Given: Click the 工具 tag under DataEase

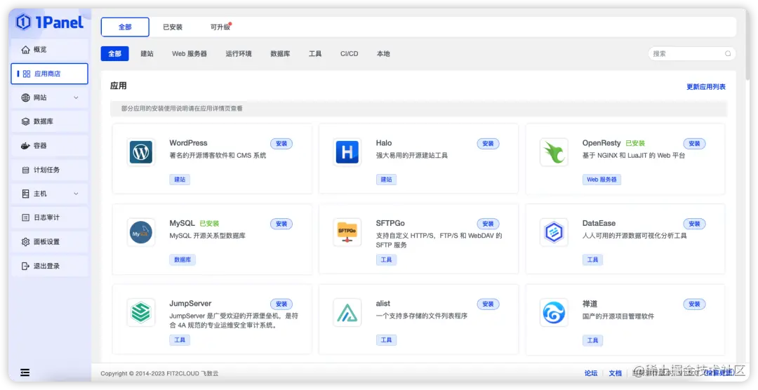Looking at the screenshot, I should [592, 260].
